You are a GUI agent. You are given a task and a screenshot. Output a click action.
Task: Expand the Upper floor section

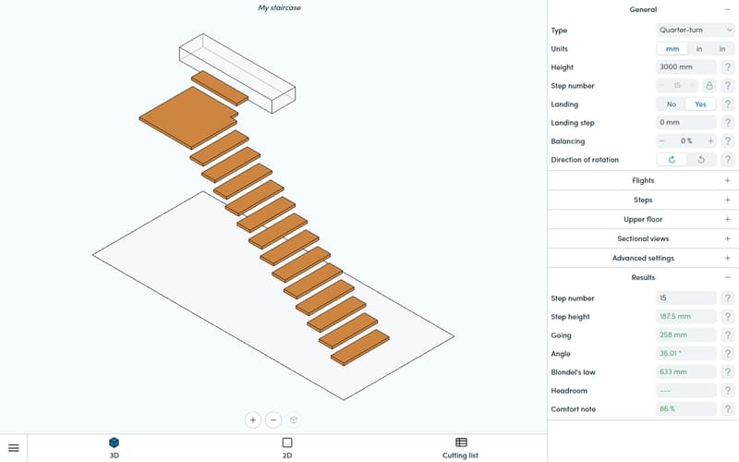click(727, 219)
